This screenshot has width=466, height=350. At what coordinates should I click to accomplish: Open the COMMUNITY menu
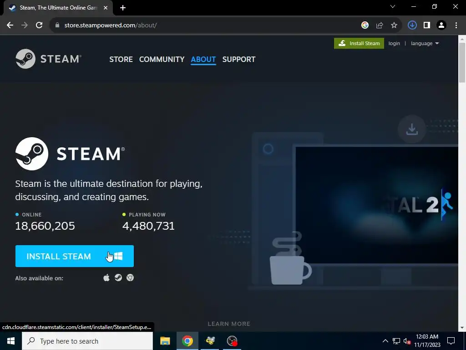point(162,59)
